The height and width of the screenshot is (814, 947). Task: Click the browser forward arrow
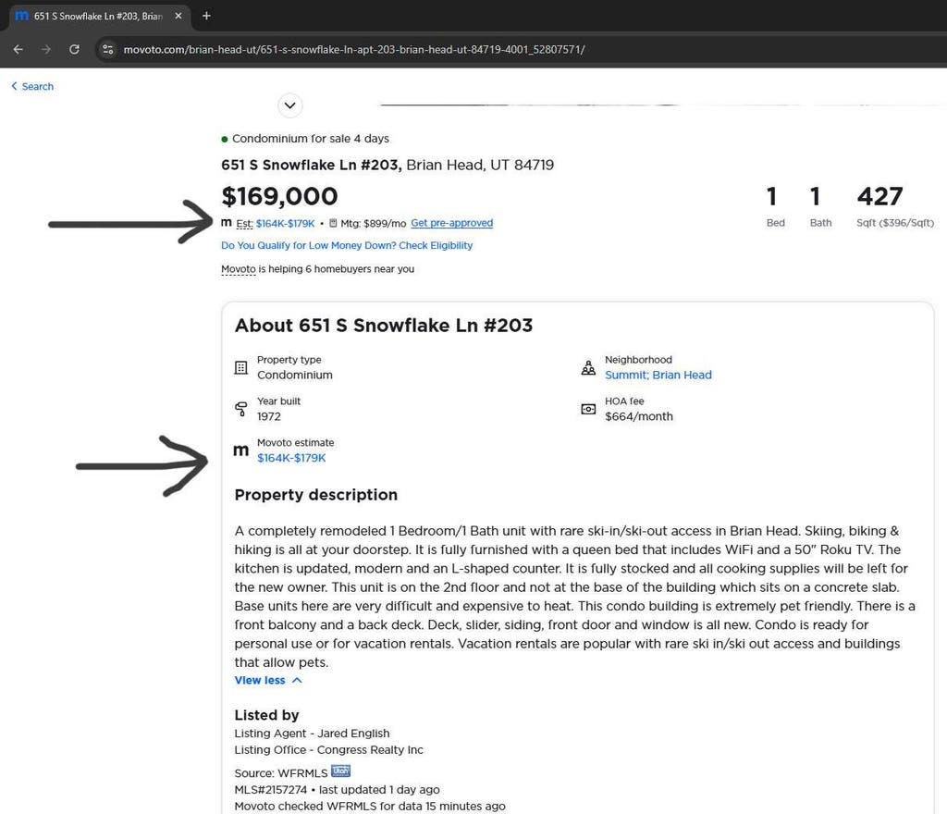[46, 50]
